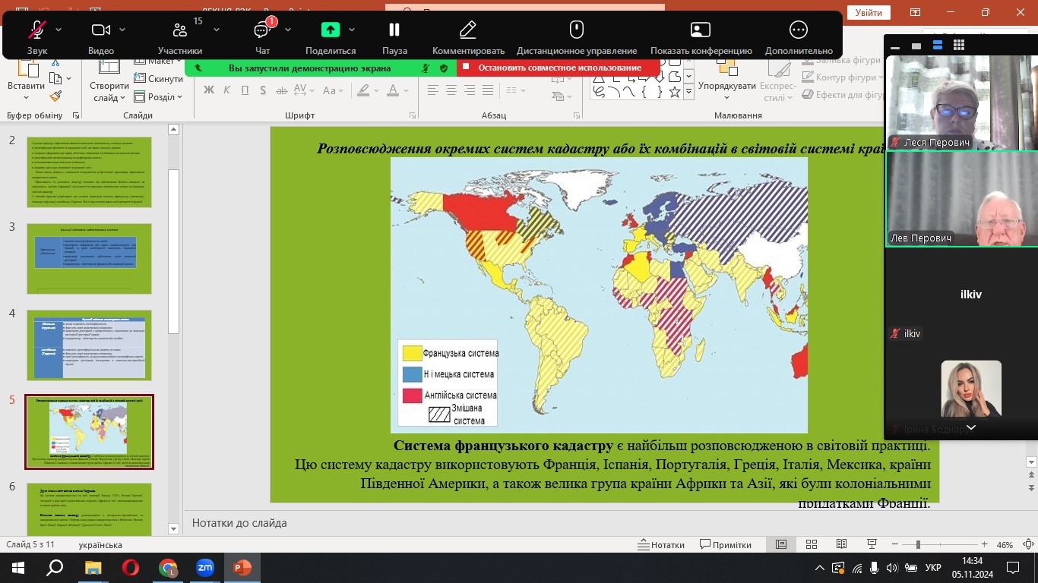
Task: Select slide 3 thumbnail
Action: coord(89,258)
